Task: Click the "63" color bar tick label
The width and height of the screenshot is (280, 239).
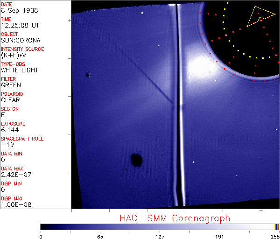Action: point(100,237)
